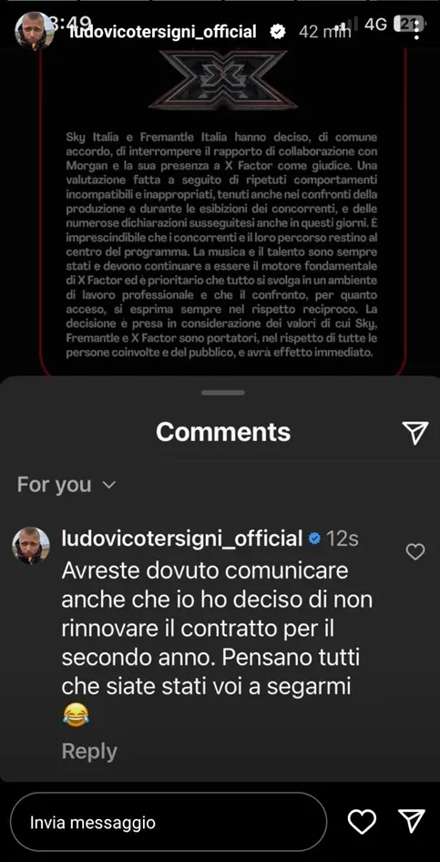Screen dimensions: 440x862
Task: Send story via bottom paper plane icon
Action: click(x=412, y=821)
